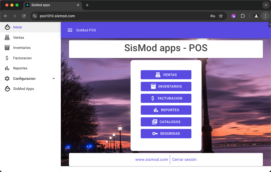The height and width of the screenshot is (172, 271).
Task: Click the Inventarios archive box sidebar icon
Action: click(x=7, y=48)
